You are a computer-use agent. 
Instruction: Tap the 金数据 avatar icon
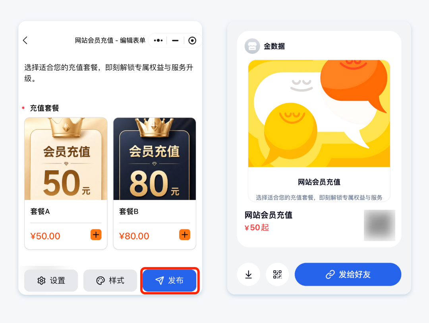(x=252, y=46)
